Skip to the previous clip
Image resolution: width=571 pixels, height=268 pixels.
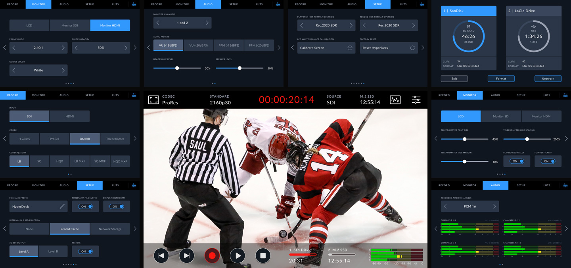coord(161,256)
